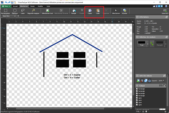
Task: Toggle the Calque lock button
Action: (x=164, y=85)
